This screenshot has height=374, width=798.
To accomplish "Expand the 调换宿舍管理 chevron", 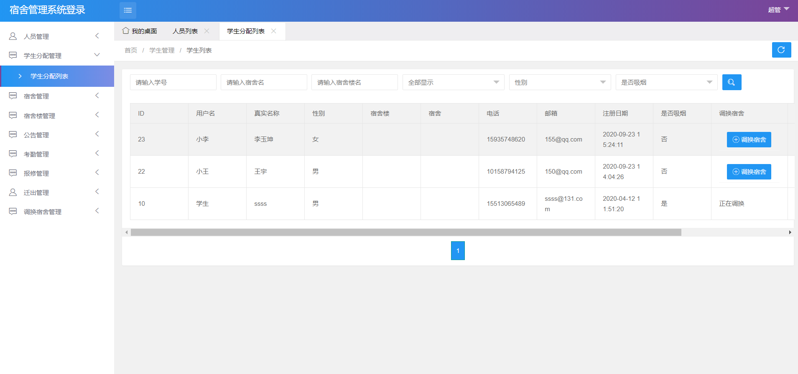I will click(x=97, y=211).
